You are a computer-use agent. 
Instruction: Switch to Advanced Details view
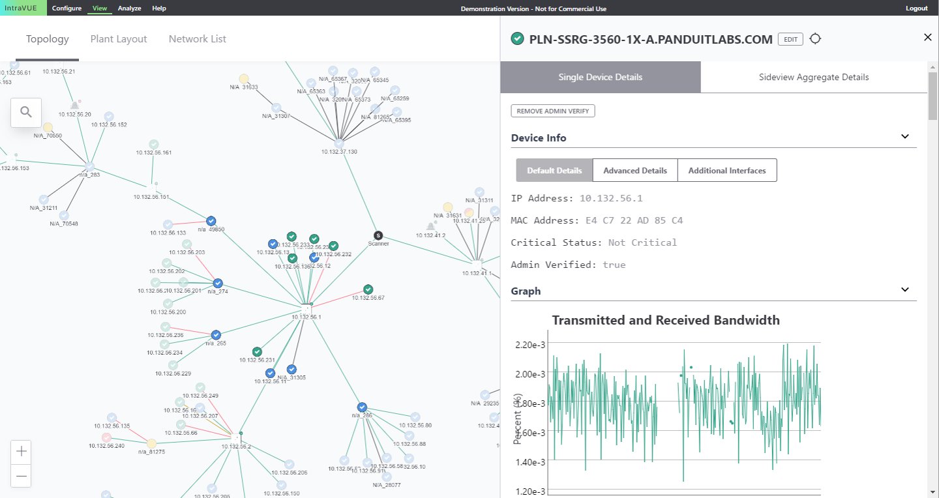pos(635,171)
